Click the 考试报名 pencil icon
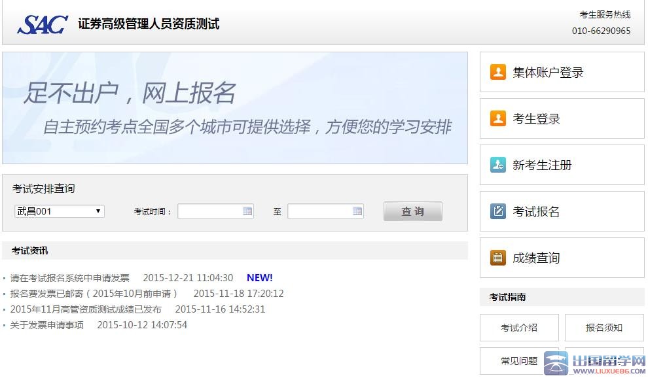Viewport: 648px width, 378px height. pyautogui.click(x=498, y=211)
